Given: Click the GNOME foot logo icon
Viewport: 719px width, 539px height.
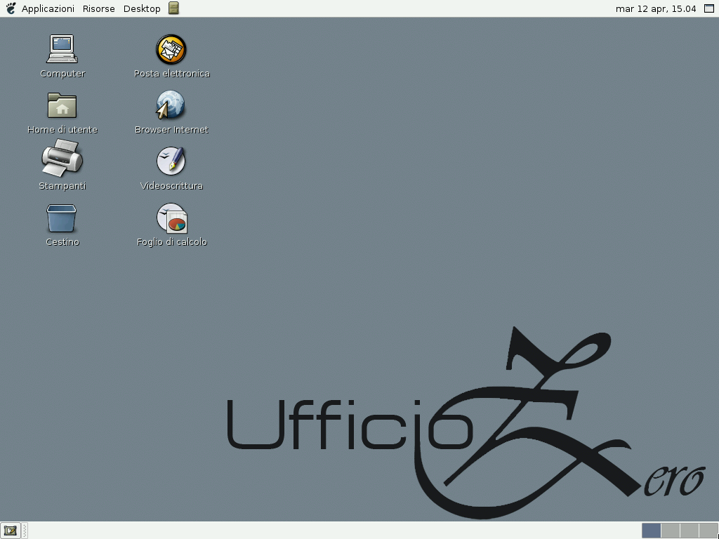Looking at the screenshot, I should click(11, 8).
